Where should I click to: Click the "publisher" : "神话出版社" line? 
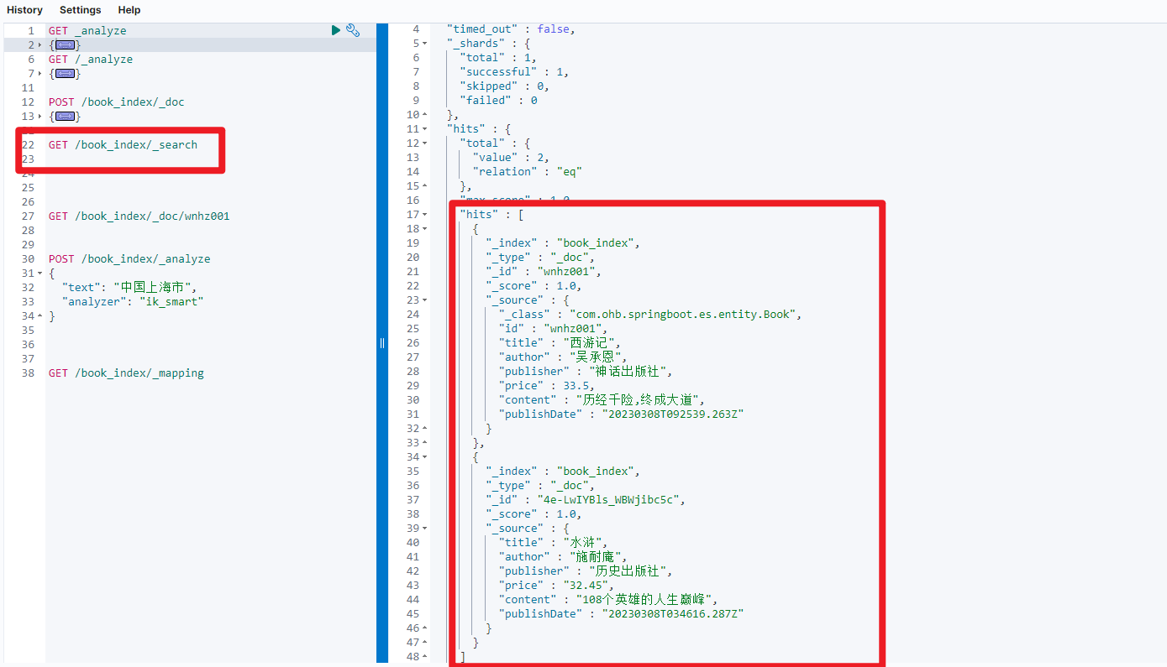point(586,371)
